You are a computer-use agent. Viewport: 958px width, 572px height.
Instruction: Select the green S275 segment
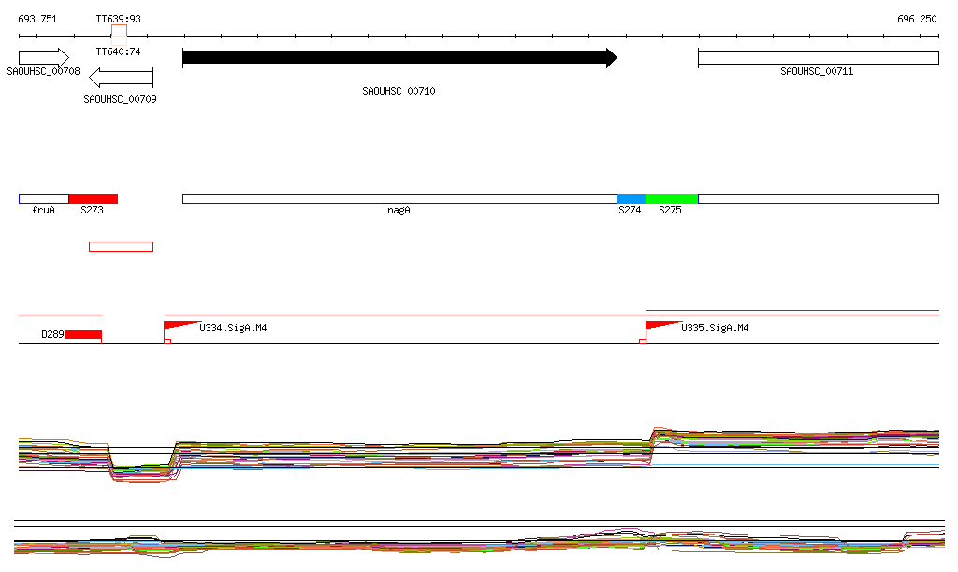[x=671, y=198]
